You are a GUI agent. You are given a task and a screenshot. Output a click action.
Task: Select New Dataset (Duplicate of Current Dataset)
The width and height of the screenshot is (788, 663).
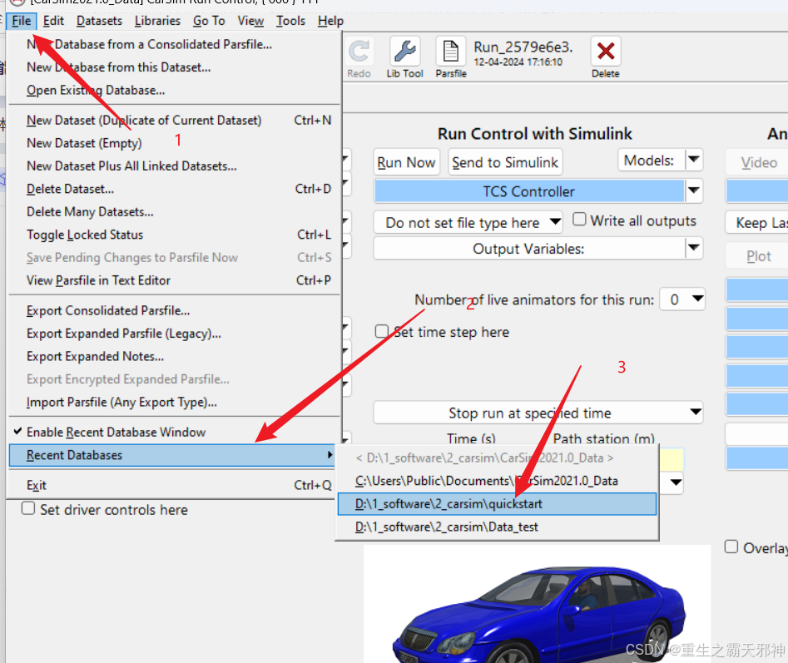174,121
